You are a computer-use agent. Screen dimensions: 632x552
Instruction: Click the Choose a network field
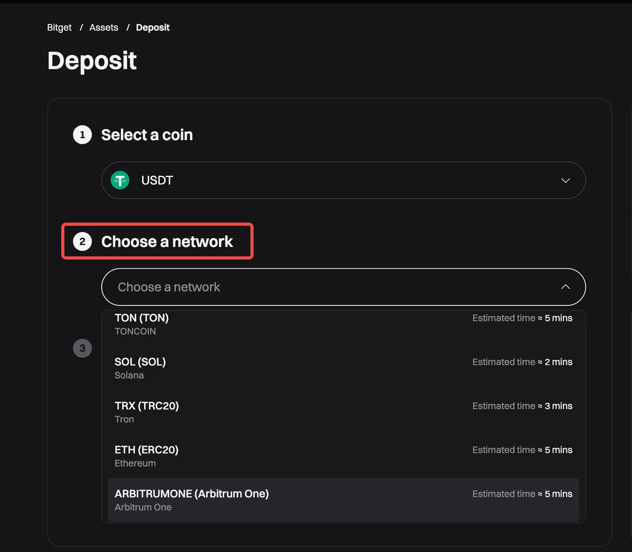tap(343, 287)
